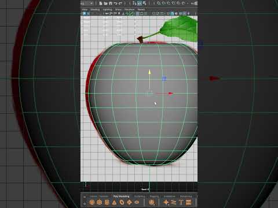This screenshot has height=208, width=278.
Task: Click the Save Scene icon
Action: point(111,3)
